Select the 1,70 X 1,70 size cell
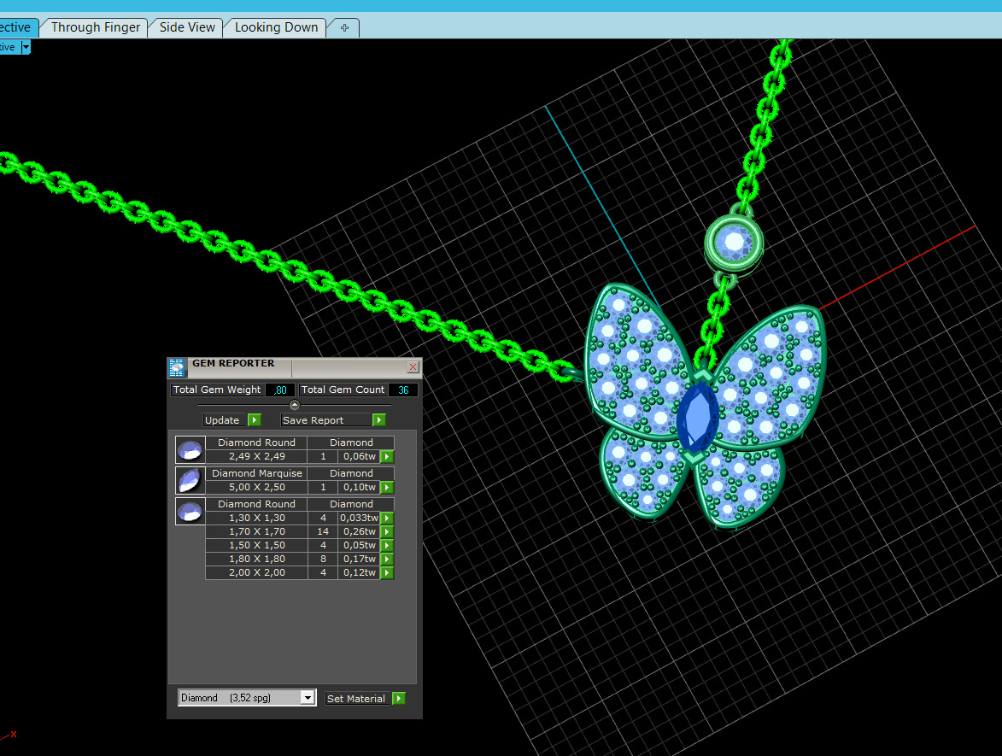The height and width of the screenshot is (756, 1002). (257, 531)
